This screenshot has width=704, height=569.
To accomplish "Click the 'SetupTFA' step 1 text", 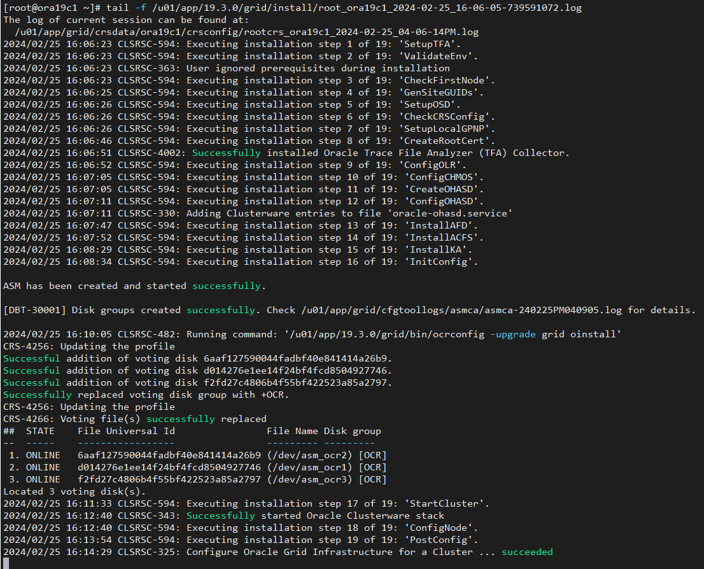I will [x=427, y=45].
